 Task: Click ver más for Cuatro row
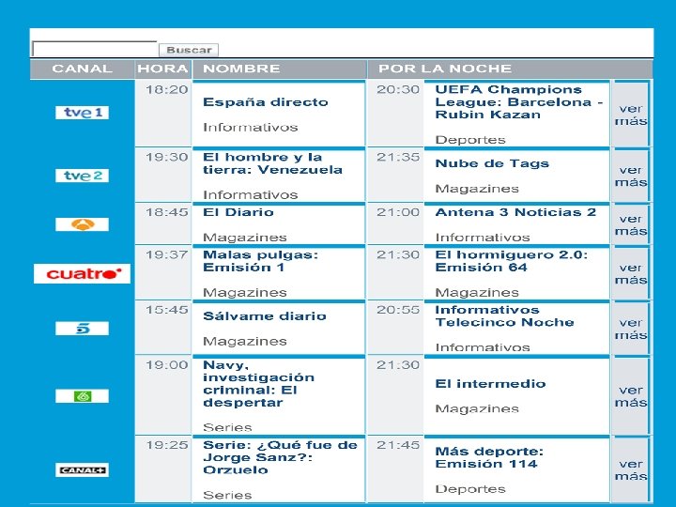[631, 274]
